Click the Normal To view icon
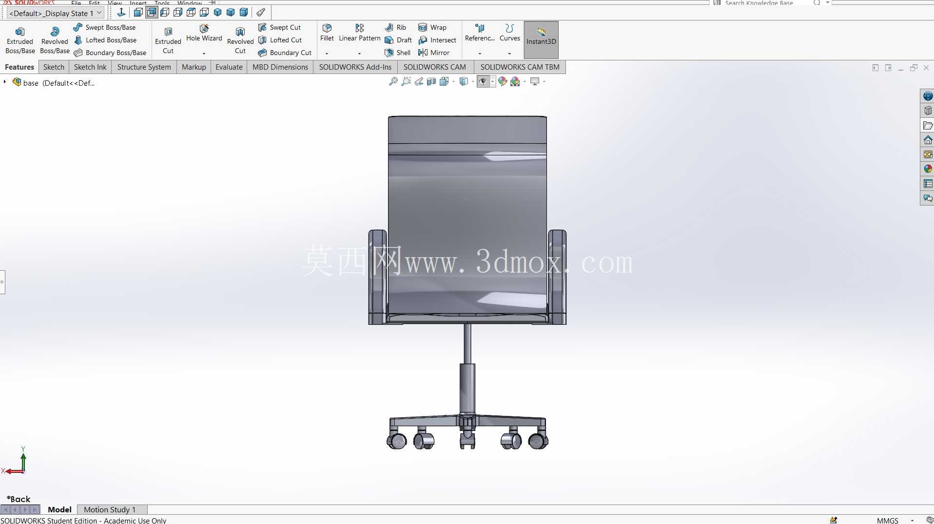This screenshot has height=524, width=934. (x=121, y=12)
